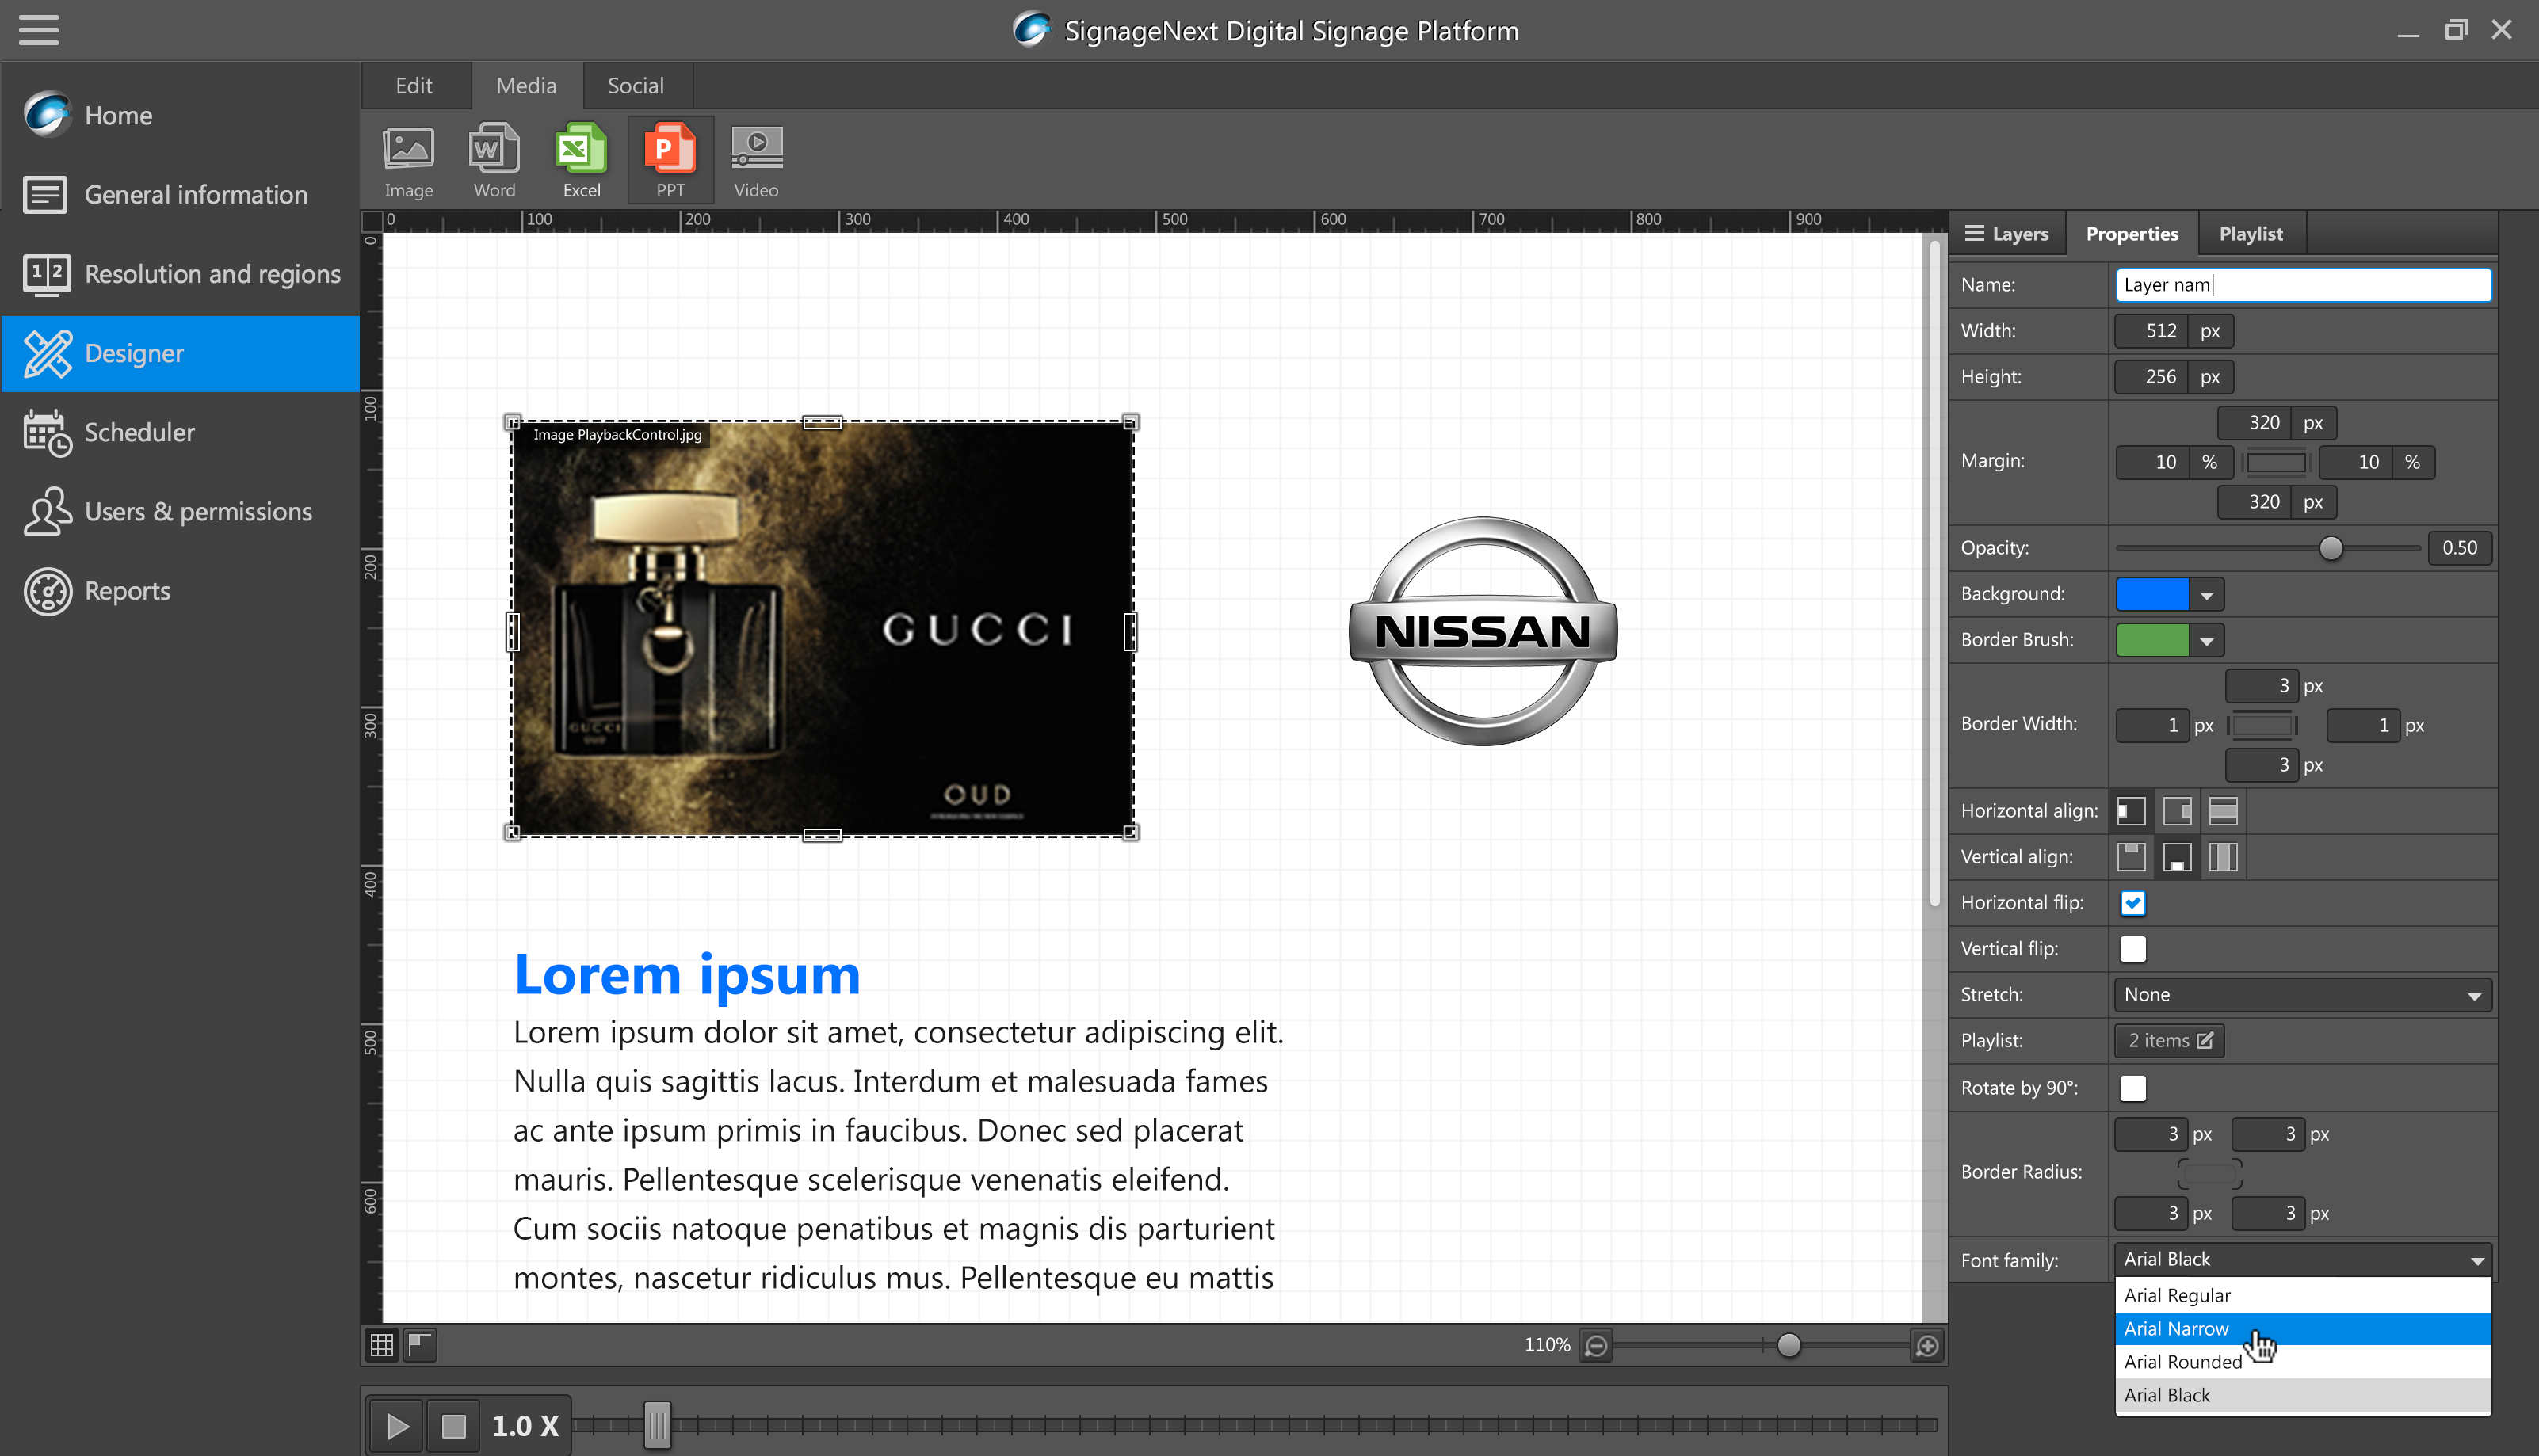Set horizontal align to stretch
Screen dimensions: 2539x1456
[2223, 811]
